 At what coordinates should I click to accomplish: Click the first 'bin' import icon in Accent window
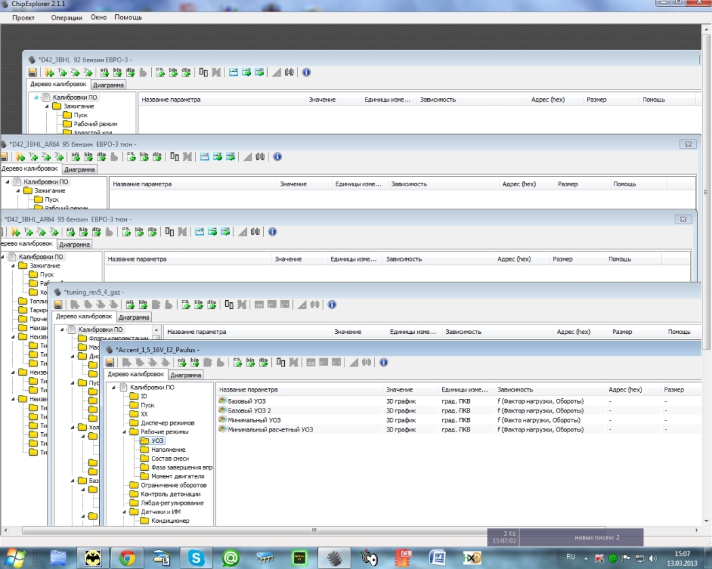click(195, 362)
